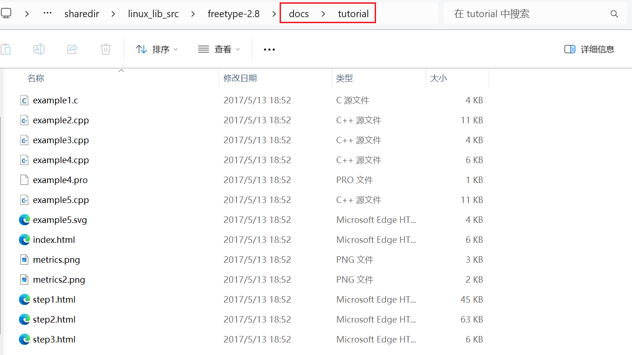Click the Paste clipboard icon
Image resolution: width=632 pixels, height=355 pixels.
pyautogui.click(x=6, y=49)
